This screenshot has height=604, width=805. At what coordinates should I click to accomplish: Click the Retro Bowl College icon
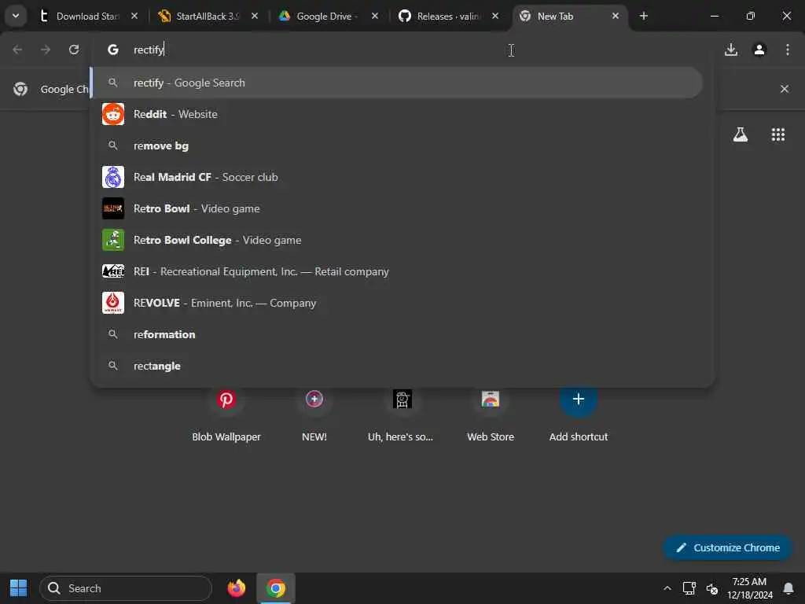coord(113,240)
